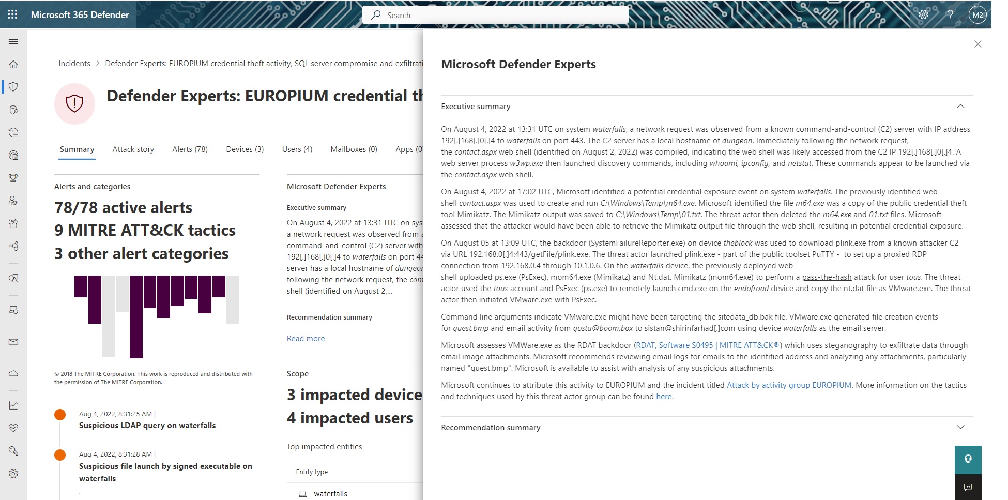Click the Threat analytics icon
Screen dimensions: 1008x500
point(14,156)
